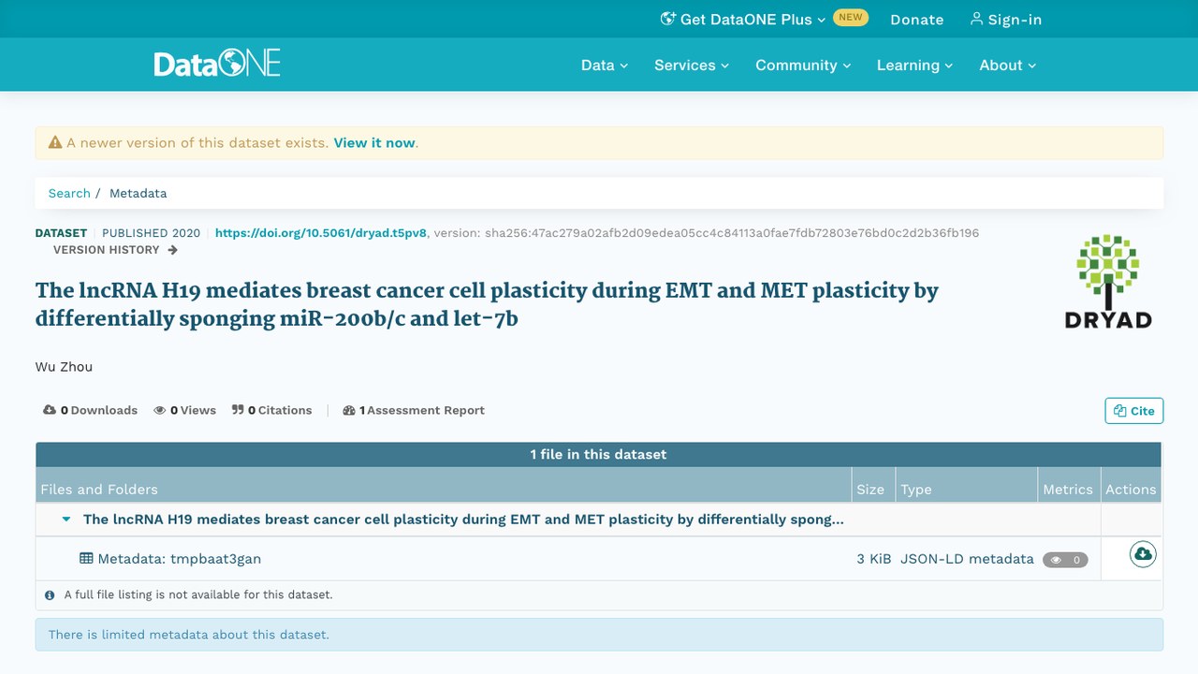
Task: Click the table icon beside Metadata: tmpbaat3gan
Action: (86, 559)
